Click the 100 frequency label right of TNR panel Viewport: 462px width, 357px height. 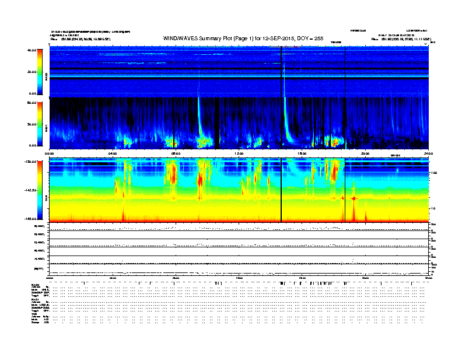click(x=434, y=173)
